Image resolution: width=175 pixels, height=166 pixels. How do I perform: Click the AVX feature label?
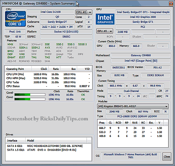(x=47, y=48)
